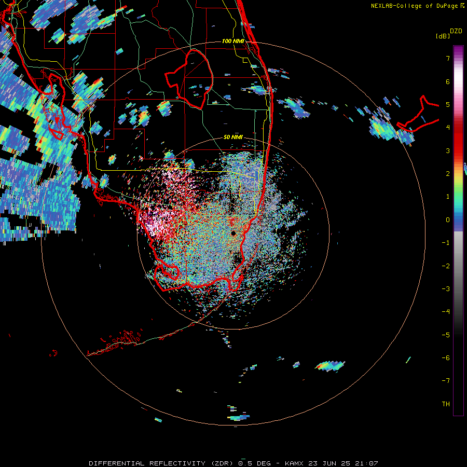The height and width of the screenshot is (467, 467).
Task: Click the 0 tick label on the color scale
Action: (448, 220)
